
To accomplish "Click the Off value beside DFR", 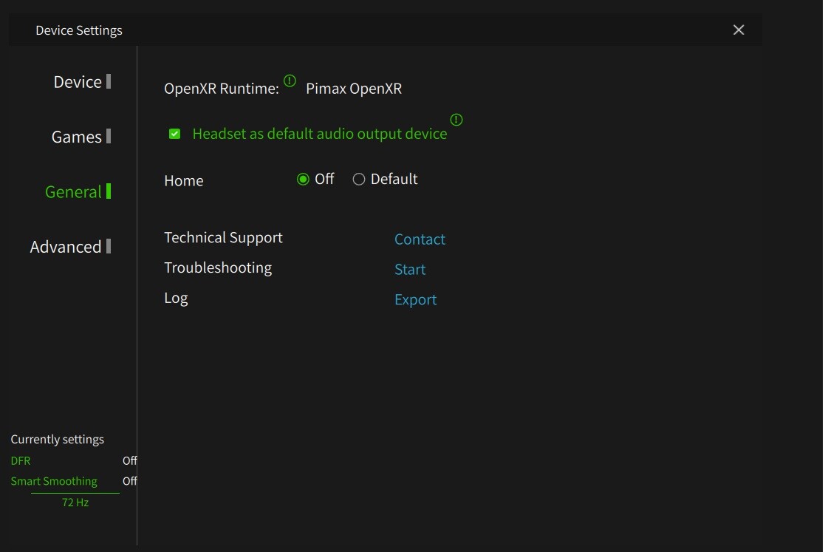I will pos(129,460).
